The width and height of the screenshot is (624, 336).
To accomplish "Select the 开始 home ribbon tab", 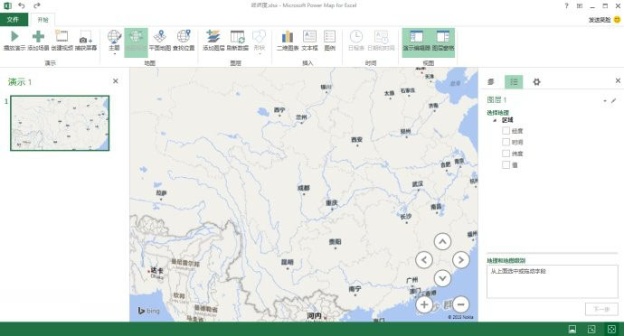I will click(x=43, y=20).
